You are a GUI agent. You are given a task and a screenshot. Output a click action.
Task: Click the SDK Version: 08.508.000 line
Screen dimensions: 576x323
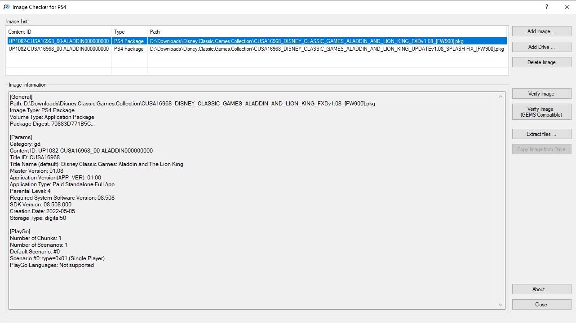pos(40,205)
